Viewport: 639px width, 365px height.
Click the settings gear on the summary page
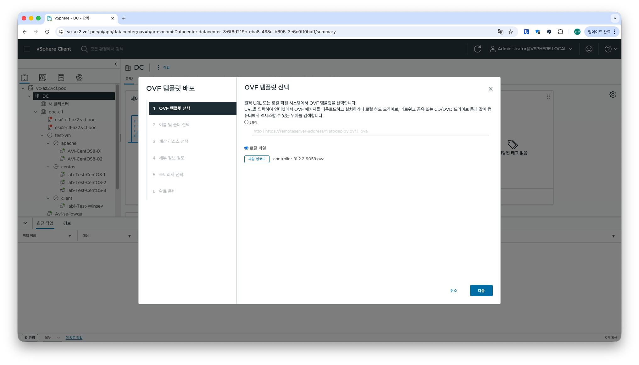point(613,95)
